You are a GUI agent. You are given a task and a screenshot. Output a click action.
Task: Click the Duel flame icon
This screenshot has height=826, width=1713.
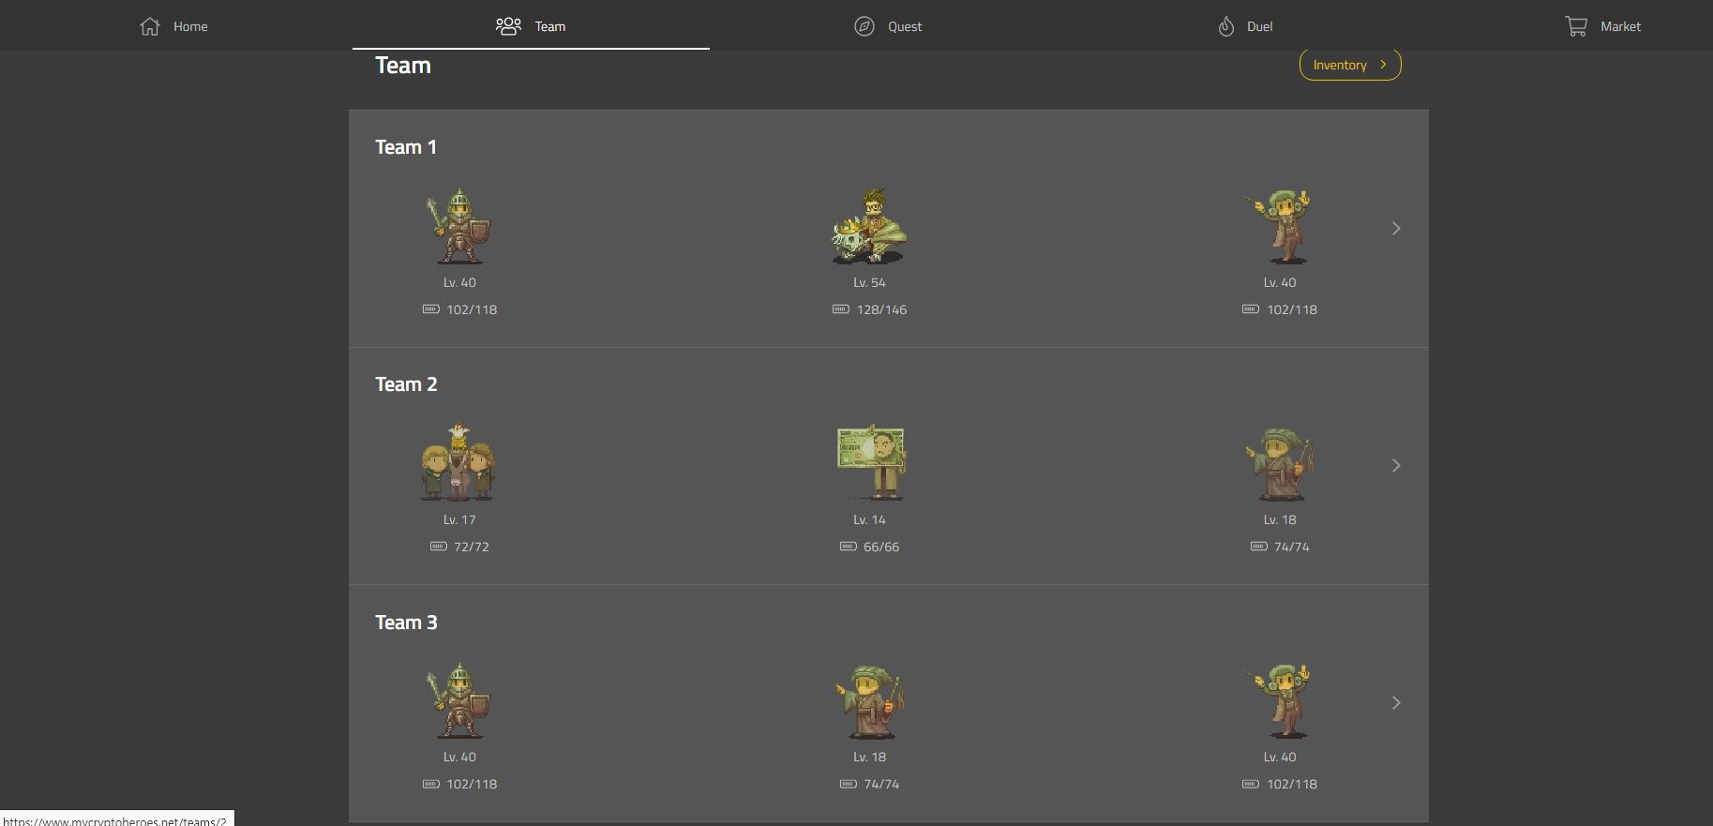(1226, 26)
